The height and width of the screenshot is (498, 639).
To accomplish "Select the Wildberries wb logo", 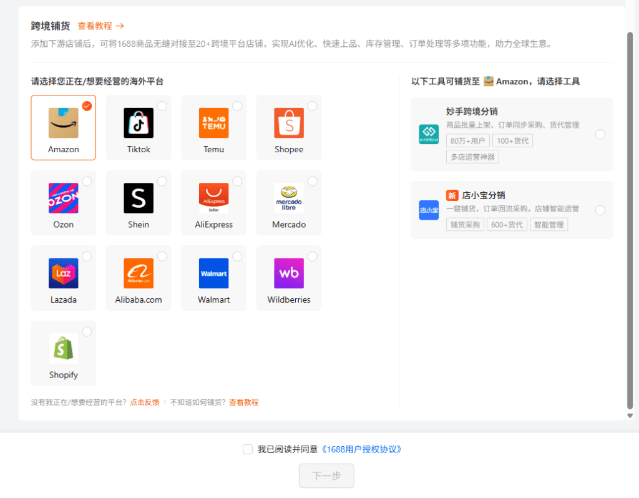I will [x=289, y=273].
